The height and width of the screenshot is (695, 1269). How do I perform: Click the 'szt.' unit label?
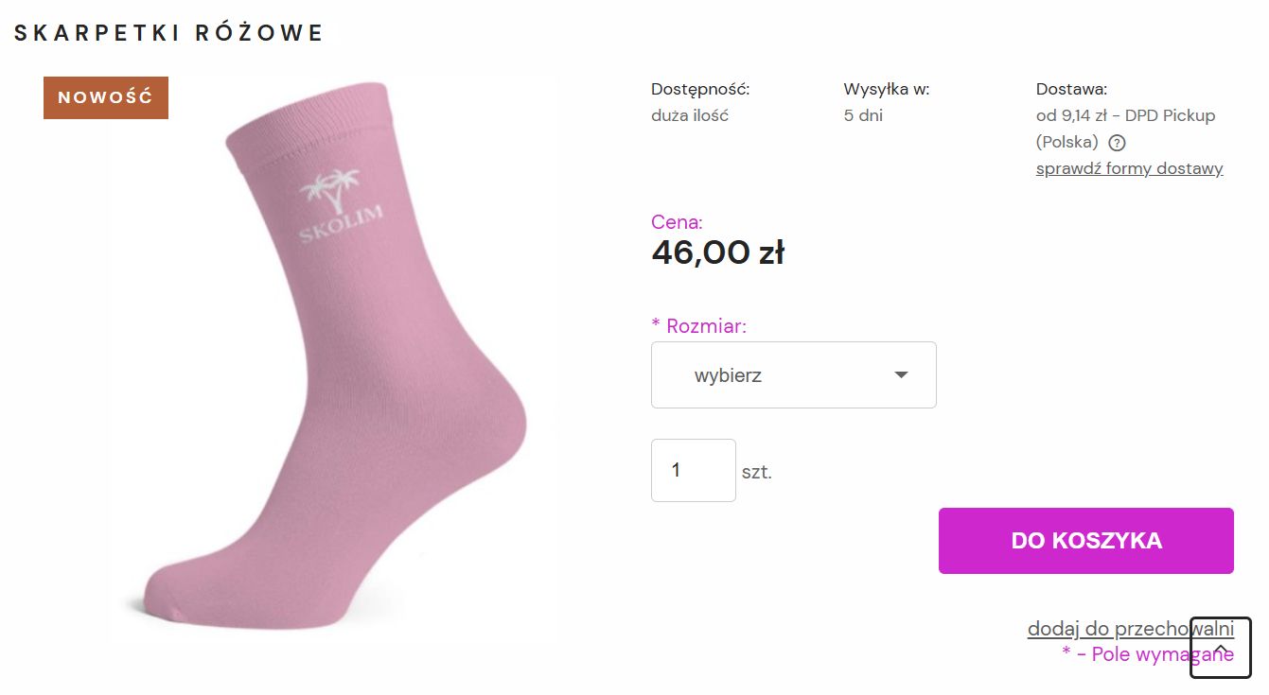coord(757,472)
